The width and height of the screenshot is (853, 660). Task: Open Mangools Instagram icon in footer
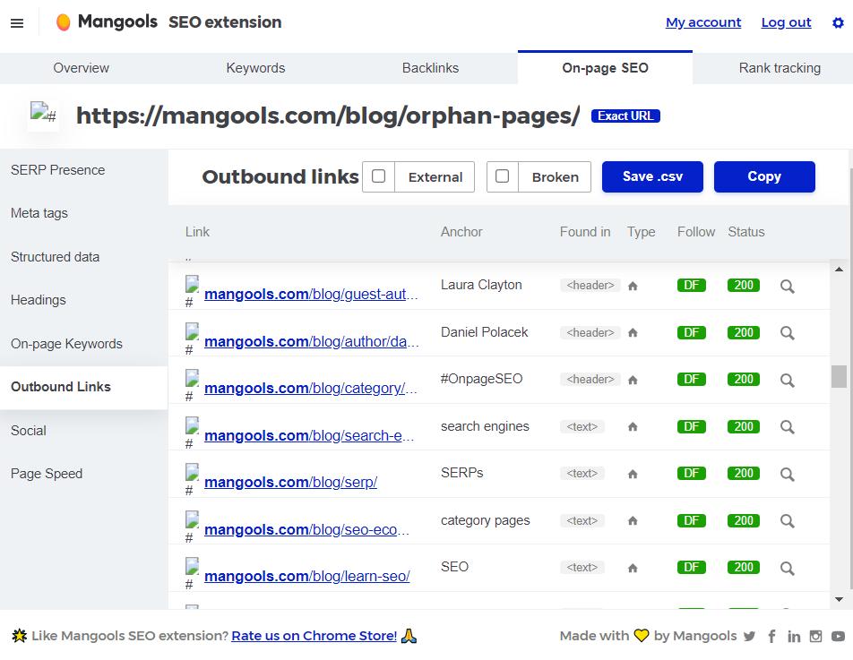pos(815,636)
